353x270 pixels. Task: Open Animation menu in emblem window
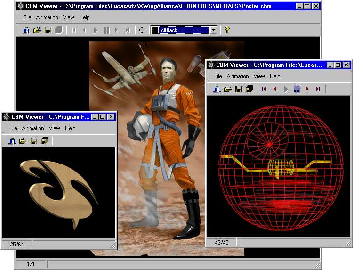(33, 128)
